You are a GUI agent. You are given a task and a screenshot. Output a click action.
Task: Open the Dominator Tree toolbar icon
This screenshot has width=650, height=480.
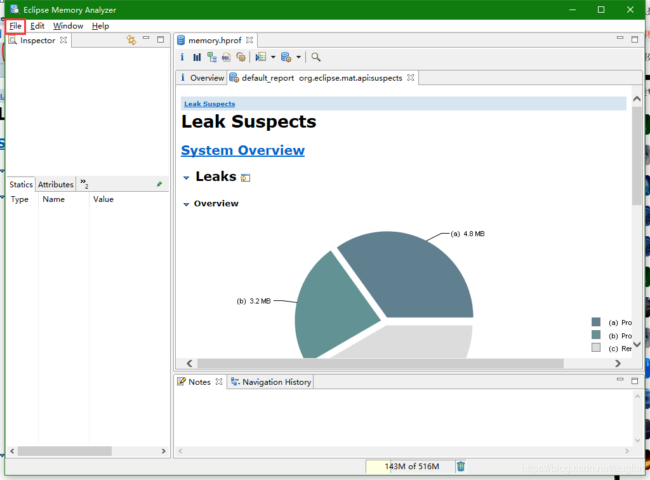pyautogui.click(x=212, y=57)
